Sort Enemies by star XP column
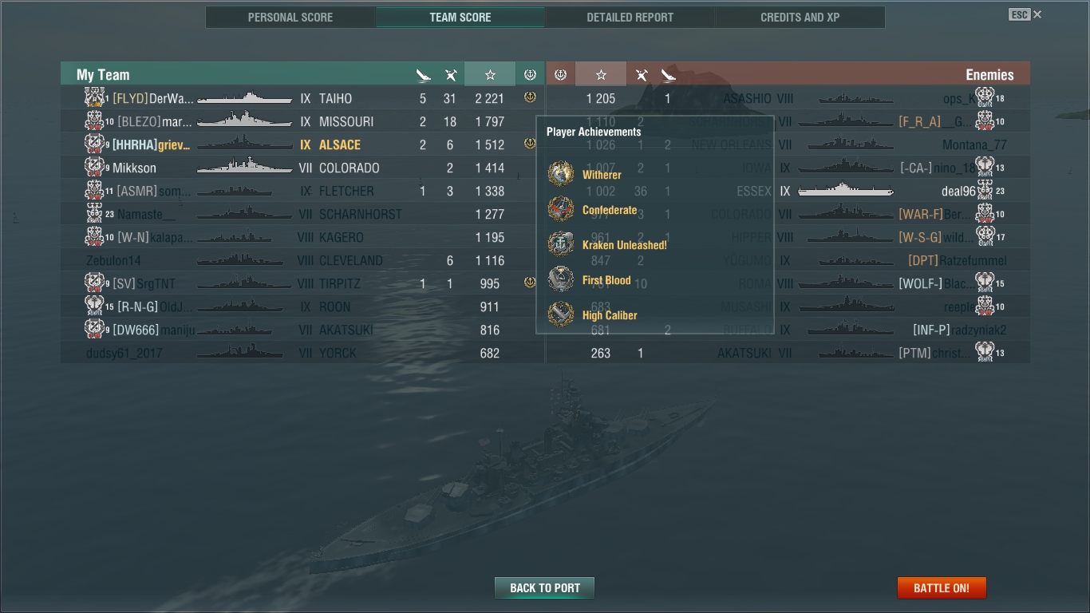This screenshot has width=1090, height=613. (601, 74)
